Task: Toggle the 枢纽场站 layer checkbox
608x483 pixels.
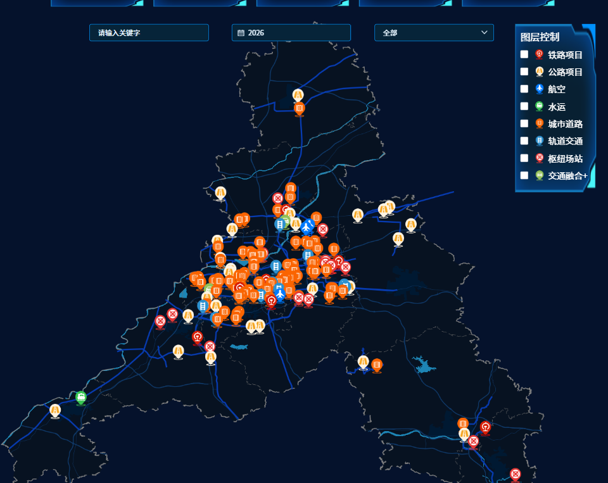Action: coord(524,158)
